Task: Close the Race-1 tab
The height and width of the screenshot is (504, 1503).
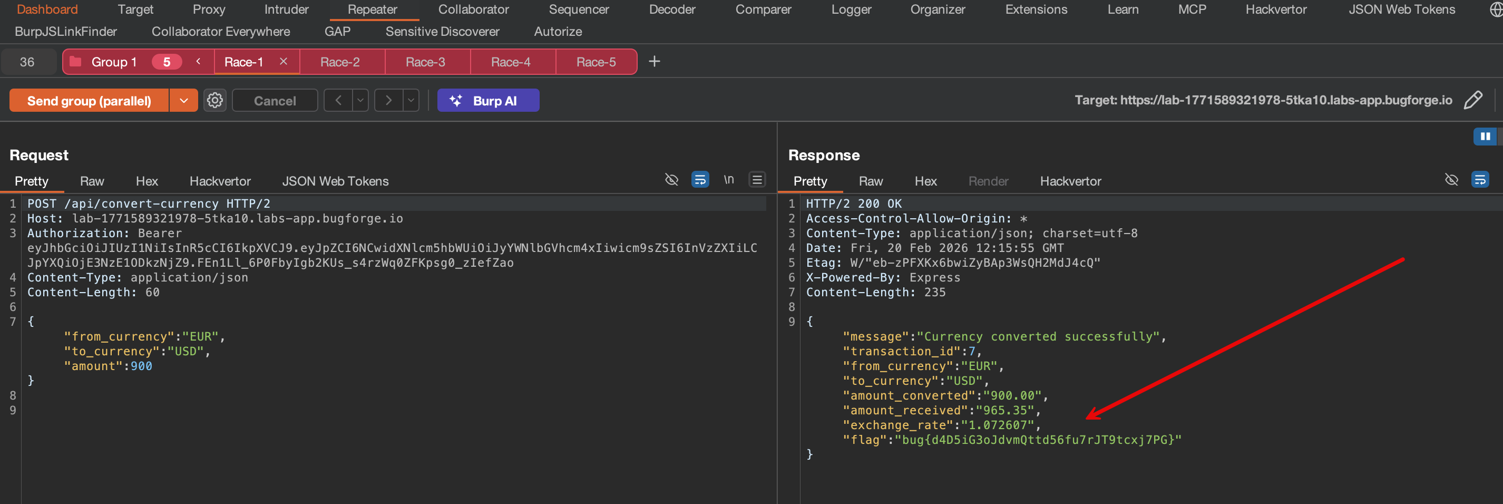Action: [284, 61]
